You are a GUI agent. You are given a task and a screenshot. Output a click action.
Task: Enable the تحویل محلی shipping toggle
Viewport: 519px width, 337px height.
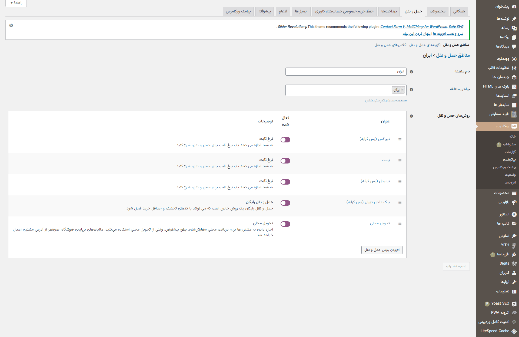(285, 224)
